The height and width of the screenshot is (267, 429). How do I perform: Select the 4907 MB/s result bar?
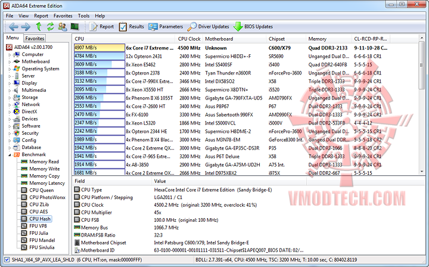click(100, 48)
